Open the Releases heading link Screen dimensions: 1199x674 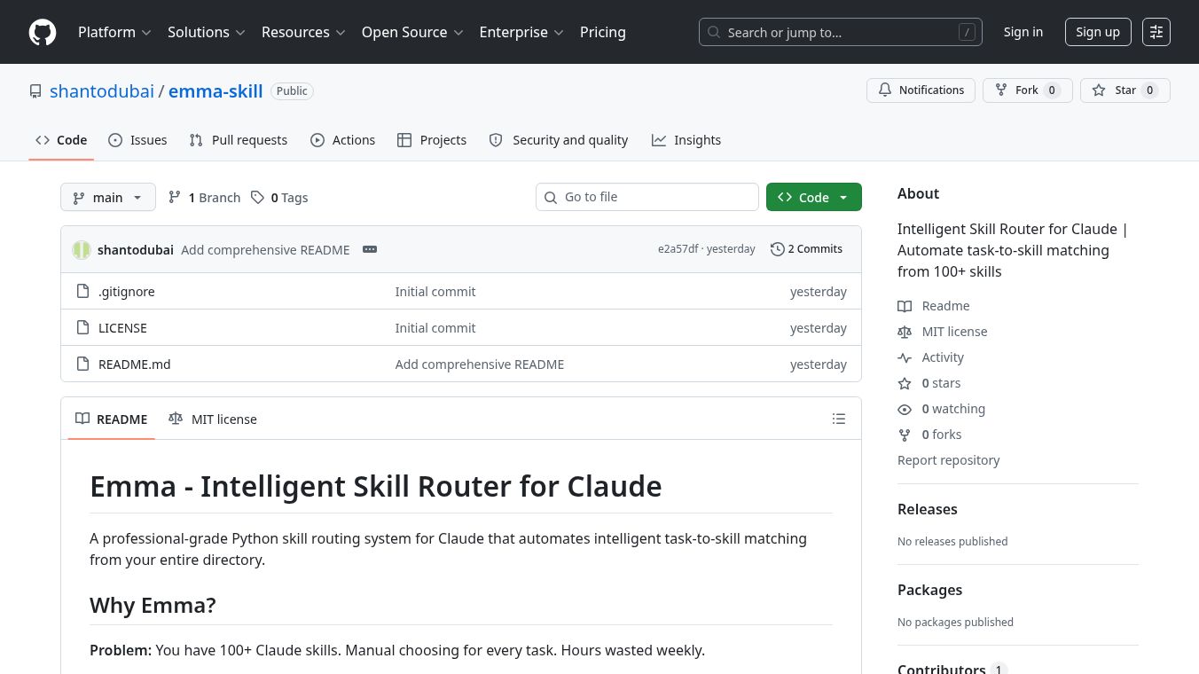coord(928,509)
